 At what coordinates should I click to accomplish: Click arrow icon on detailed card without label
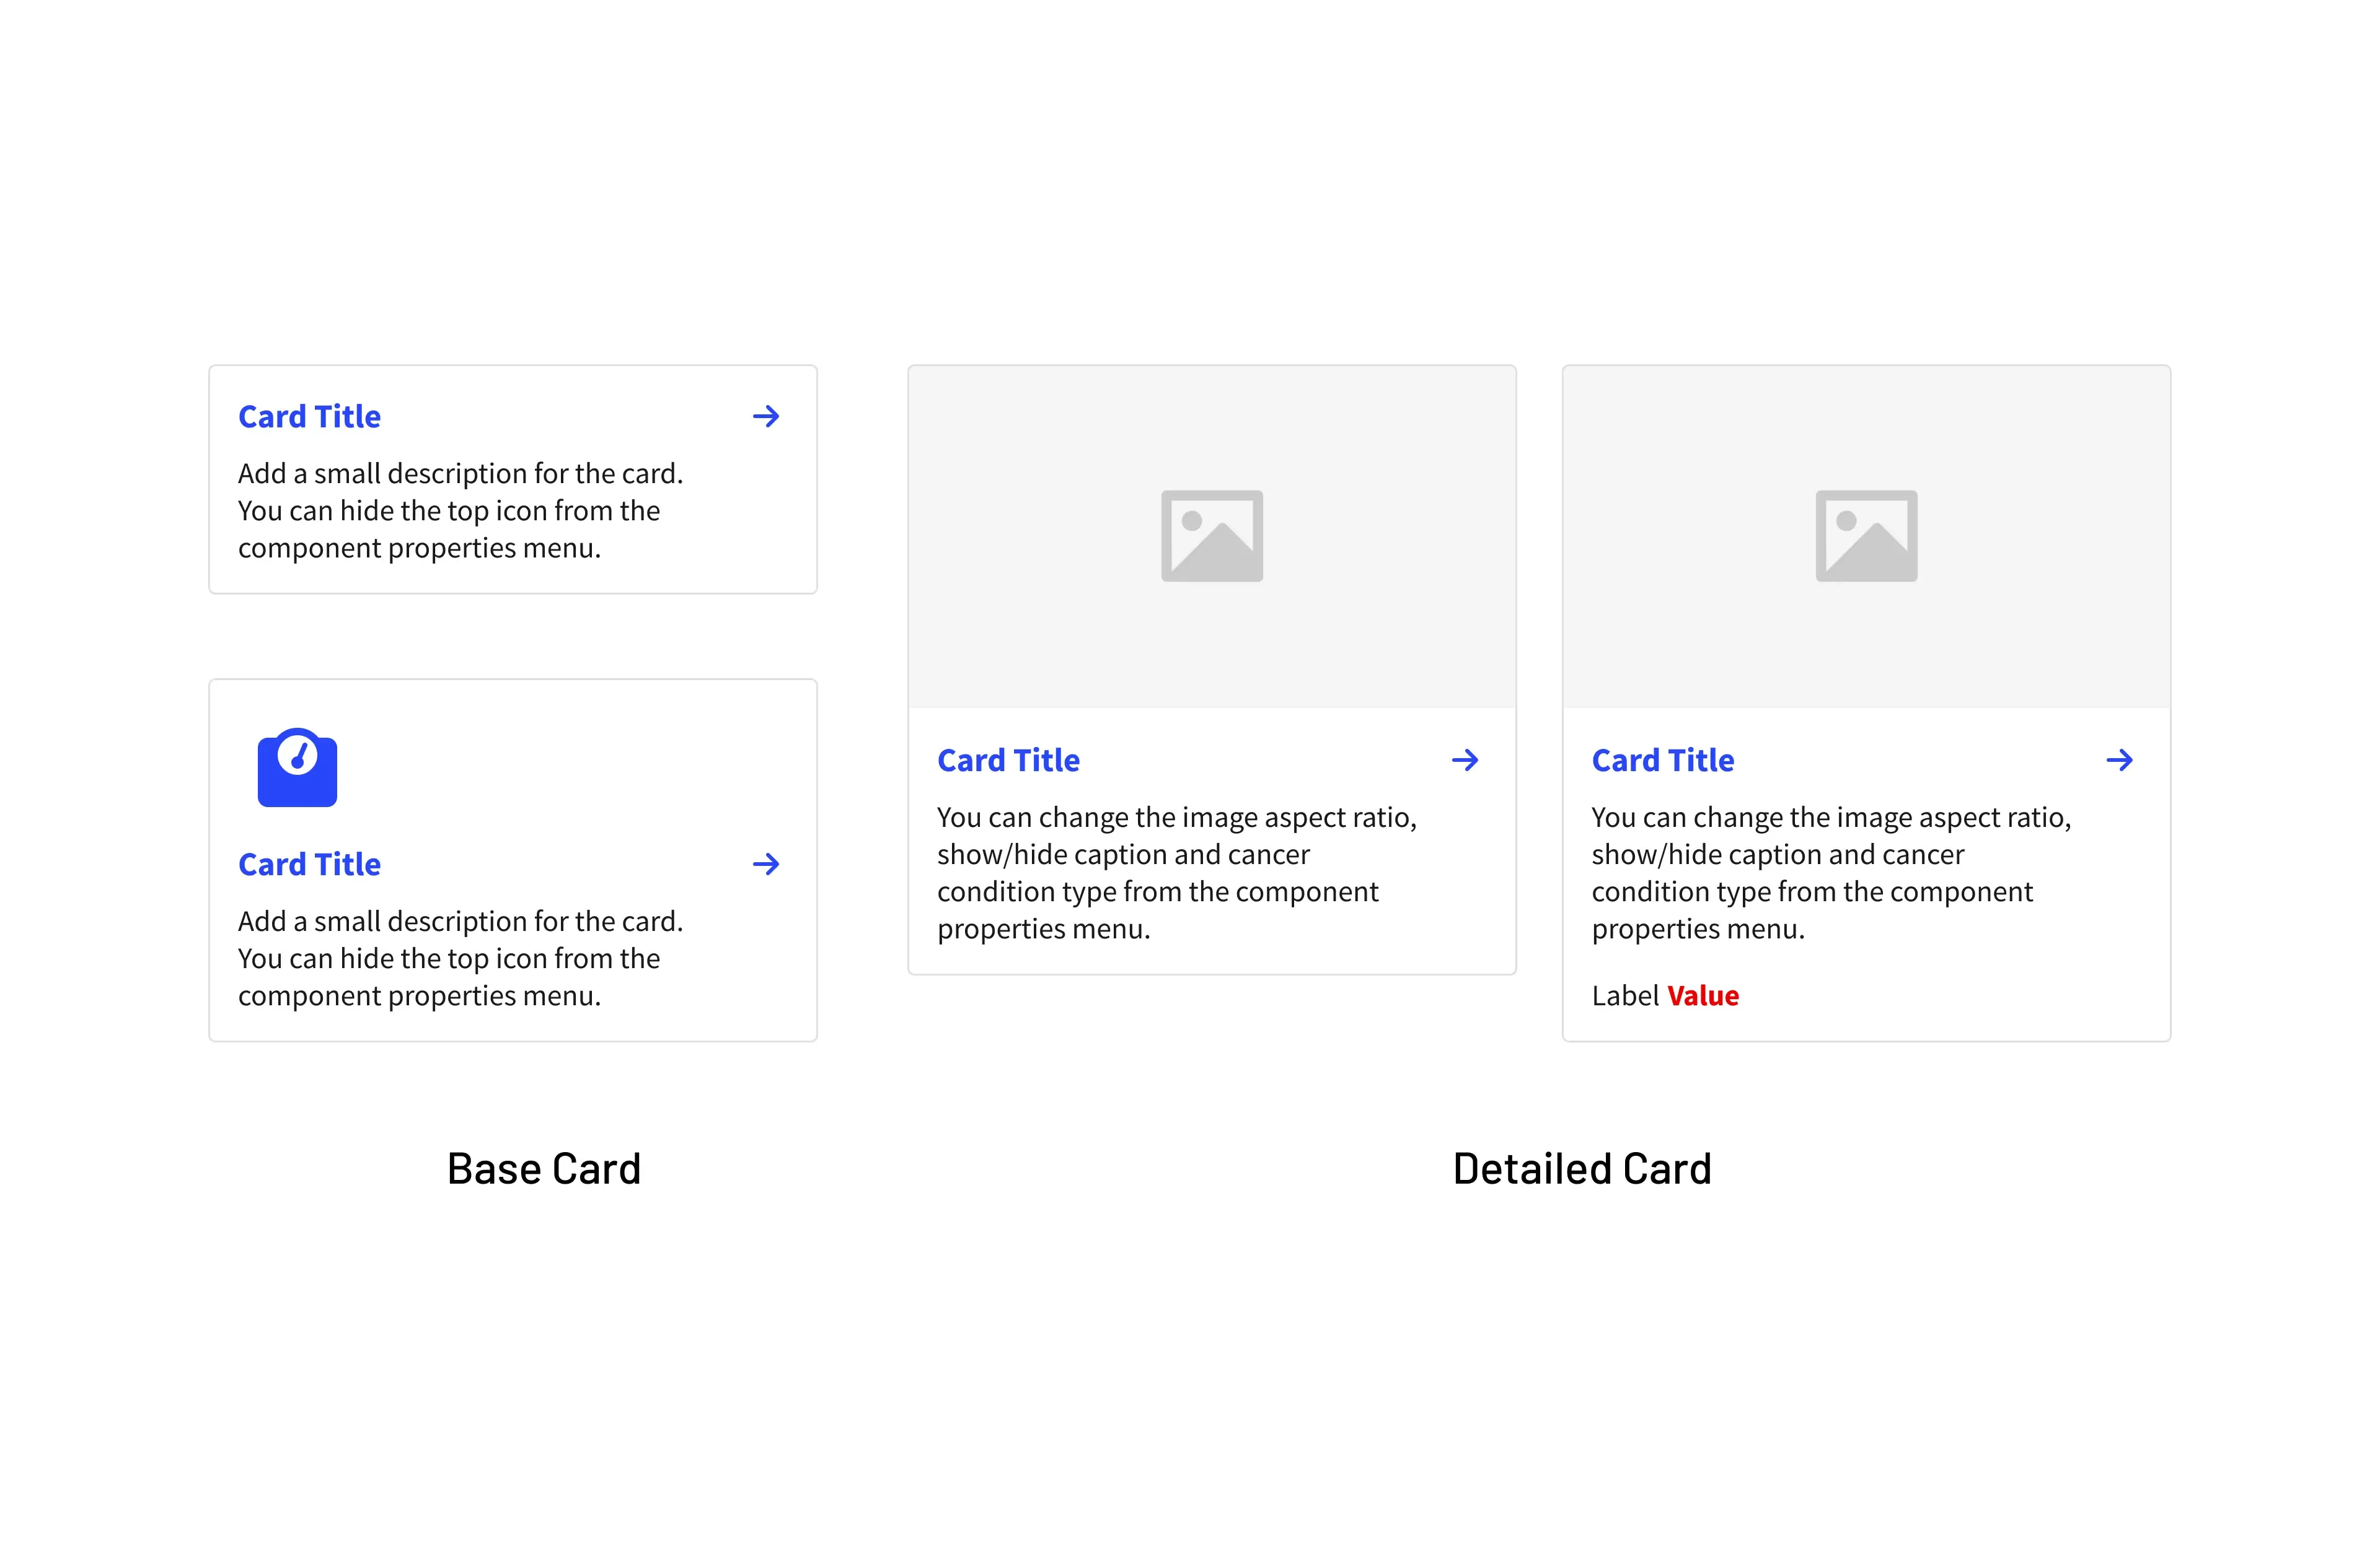tap(1465, 761)
